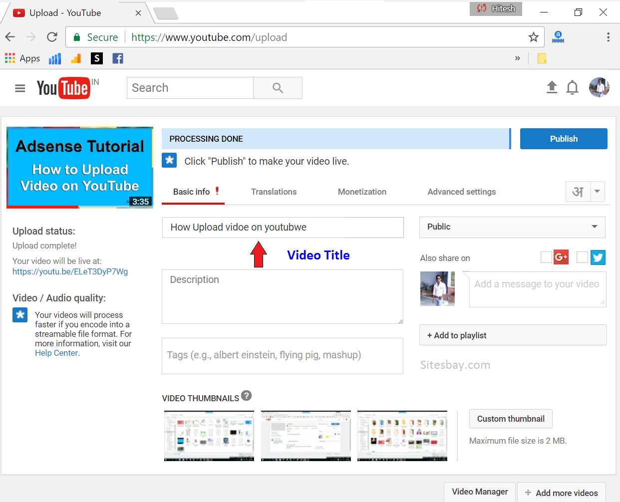620x502 pixels.
Task: Click the search magnifier button
Action: tap(278, 88)
